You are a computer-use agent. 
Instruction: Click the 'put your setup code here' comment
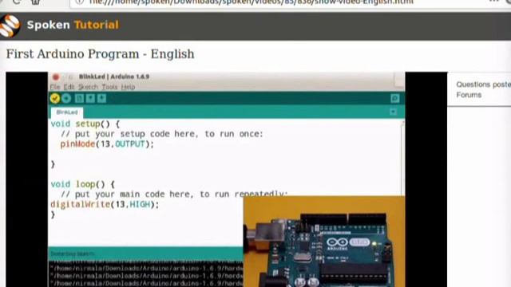point(161,134)
